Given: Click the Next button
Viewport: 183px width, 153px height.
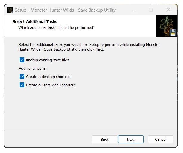Looking at the screenshot, I should coord(131,139).
